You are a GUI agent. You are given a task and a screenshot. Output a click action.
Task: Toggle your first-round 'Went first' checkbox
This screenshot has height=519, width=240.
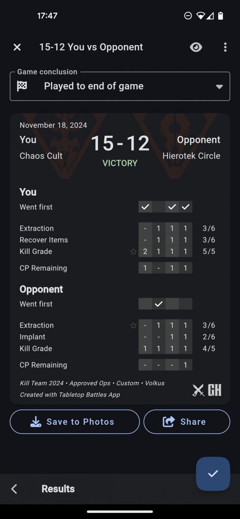(x=145, y=207)
